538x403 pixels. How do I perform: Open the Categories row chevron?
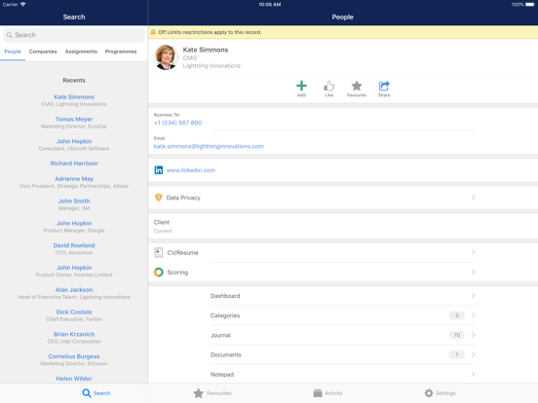click(473, 315)
